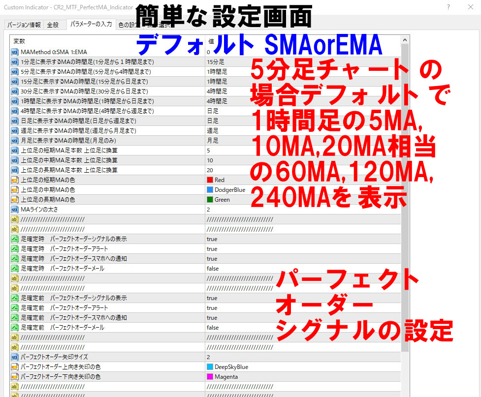Edit the short MA period value 5
The height and width of the screenshot is (397, 481).
click(303, 151)
